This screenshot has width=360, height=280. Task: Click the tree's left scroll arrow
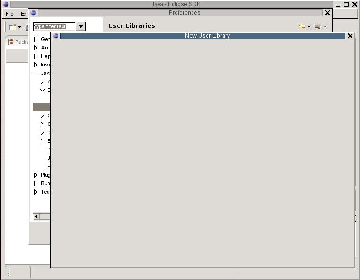tap(36, 216)
